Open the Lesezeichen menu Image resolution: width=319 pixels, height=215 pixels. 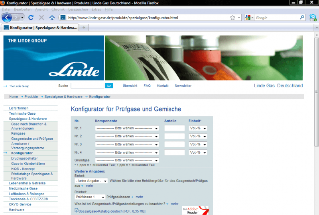click(x=78, y=9)
